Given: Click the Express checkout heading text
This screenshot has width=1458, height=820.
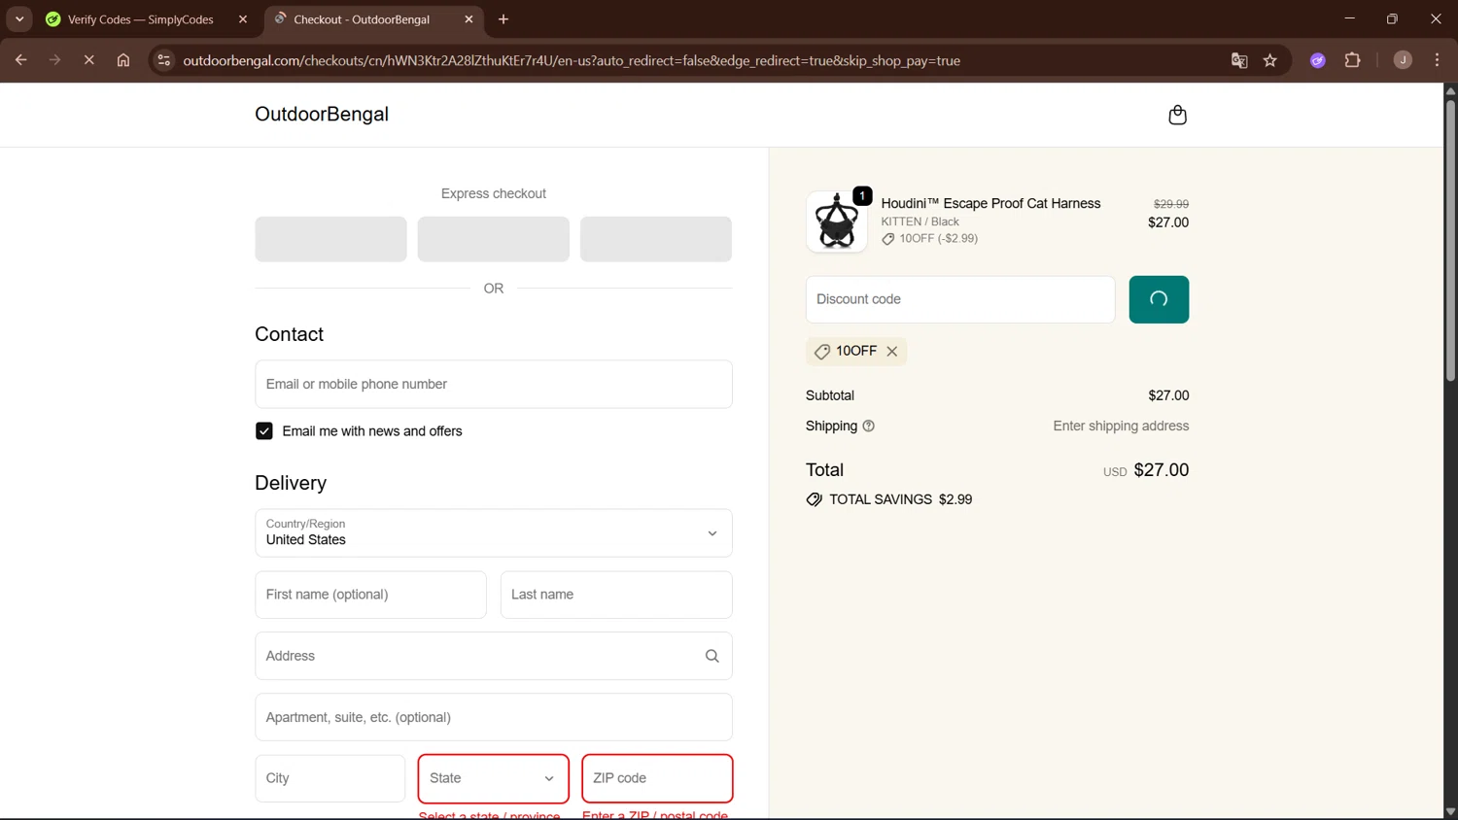Looking at the screenshot, I should 494,193.
